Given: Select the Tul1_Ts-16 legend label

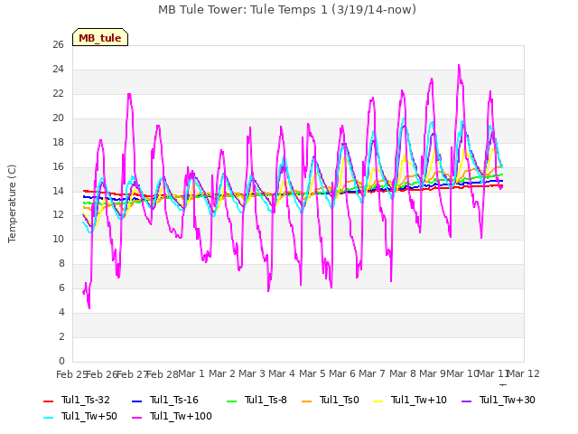Looking at the screenshot, I should pyautogui.click(x=174, y=400).
